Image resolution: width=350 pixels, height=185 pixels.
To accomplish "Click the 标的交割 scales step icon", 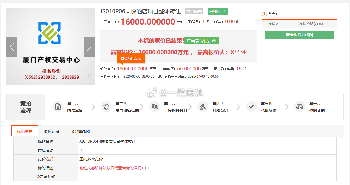I will pyautogui.click(x=300, y=107).
